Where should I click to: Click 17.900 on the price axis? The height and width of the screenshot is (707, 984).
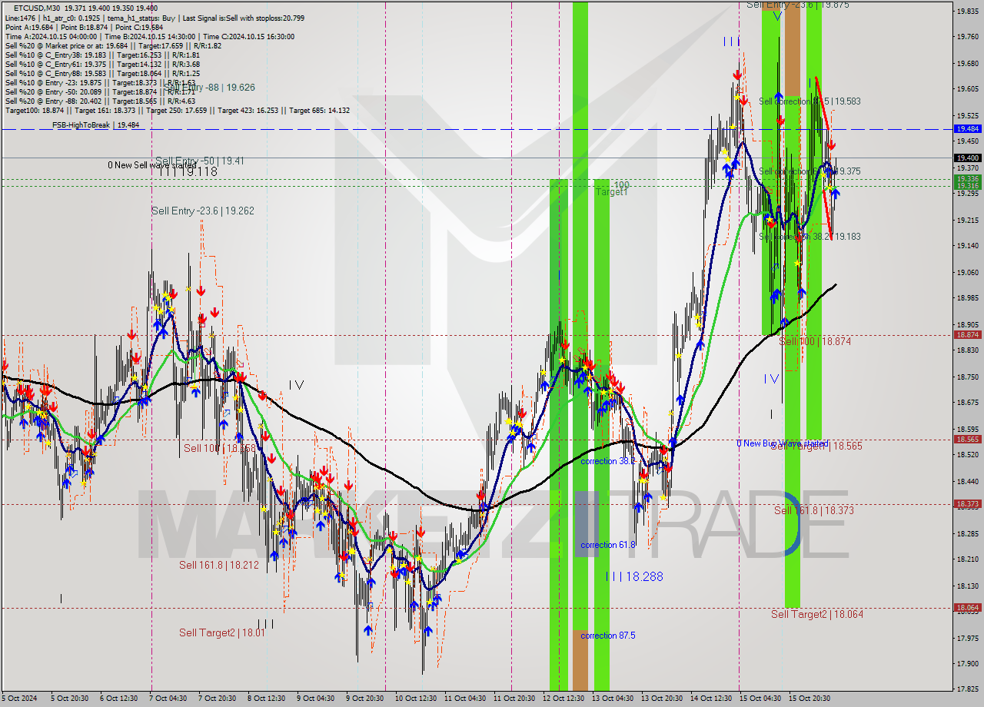967,663
